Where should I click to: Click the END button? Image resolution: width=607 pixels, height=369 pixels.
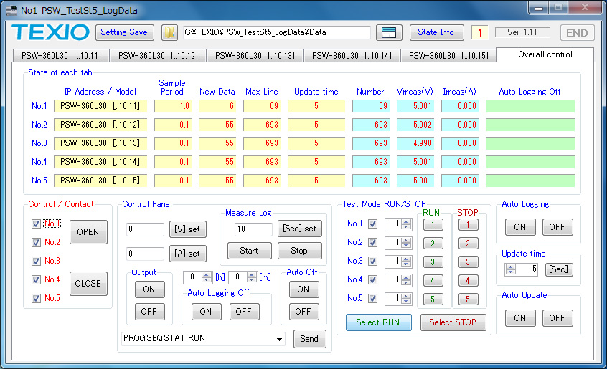577,33
